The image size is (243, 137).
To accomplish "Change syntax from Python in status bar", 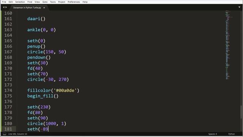I will click(x=231, y=134).
